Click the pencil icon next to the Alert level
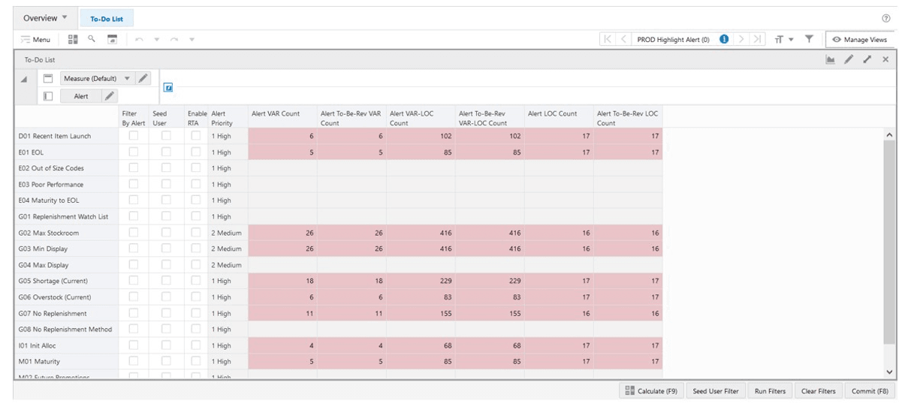Image resolution: width=905 pixels, height=407 pixels. (109, 96)
